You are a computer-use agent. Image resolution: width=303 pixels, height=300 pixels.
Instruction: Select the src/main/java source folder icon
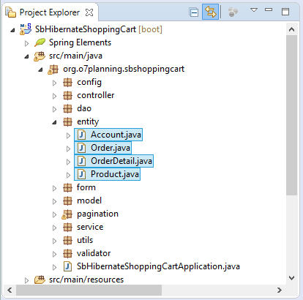click(40, 56)
